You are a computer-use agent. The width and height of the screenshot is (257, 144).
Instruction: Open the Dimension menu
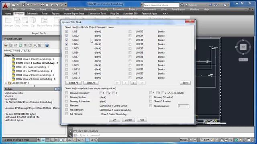90,9
